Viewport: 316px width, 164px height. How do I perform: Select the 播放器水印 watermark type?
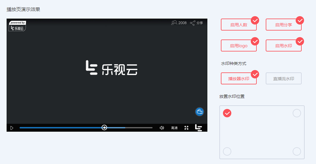pyautogui.click(x=238, y=79)
